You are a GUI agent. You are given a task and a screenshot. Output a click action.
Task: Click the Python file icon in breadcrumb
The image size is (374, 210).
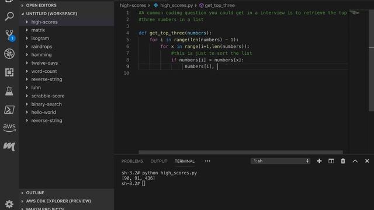[x=156, y=5]
